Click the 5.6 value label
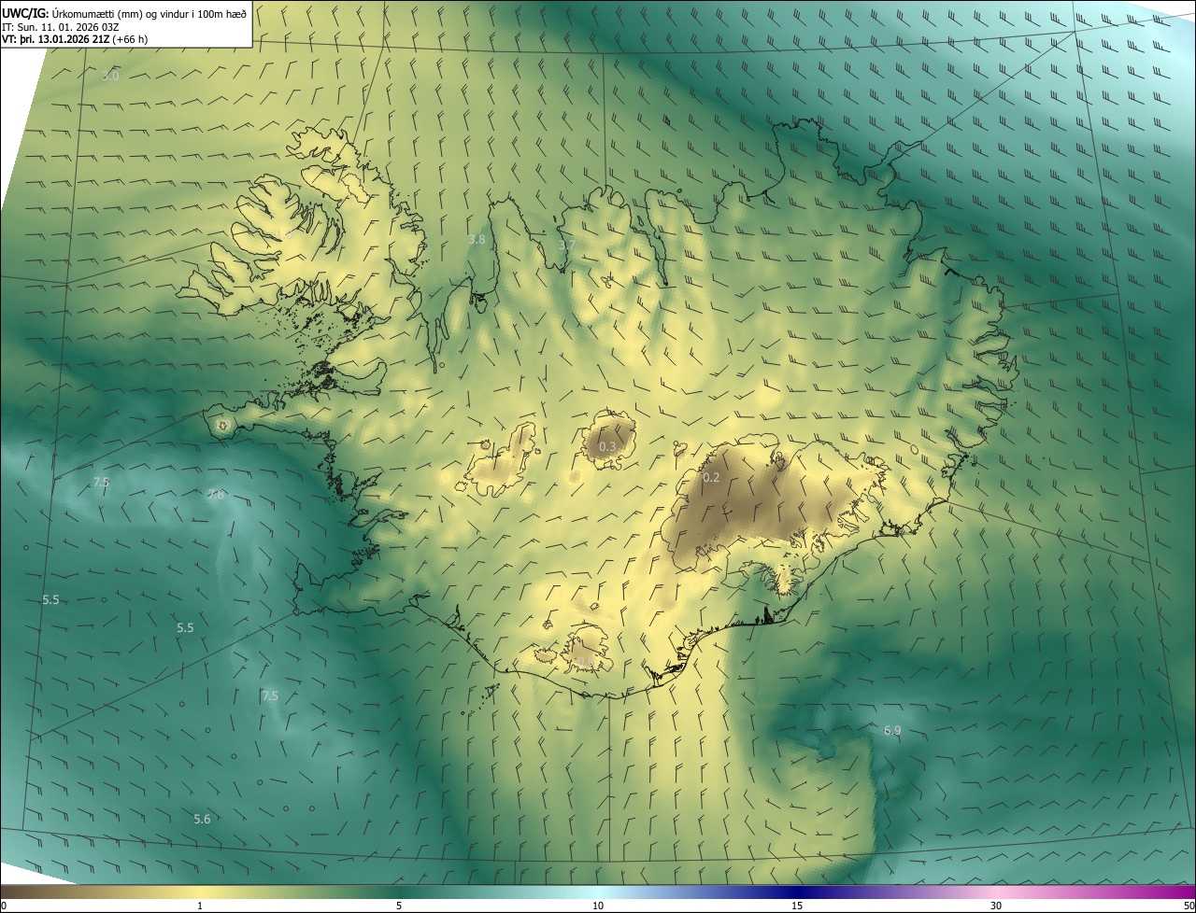1196x913 pixels. (202, 820)
